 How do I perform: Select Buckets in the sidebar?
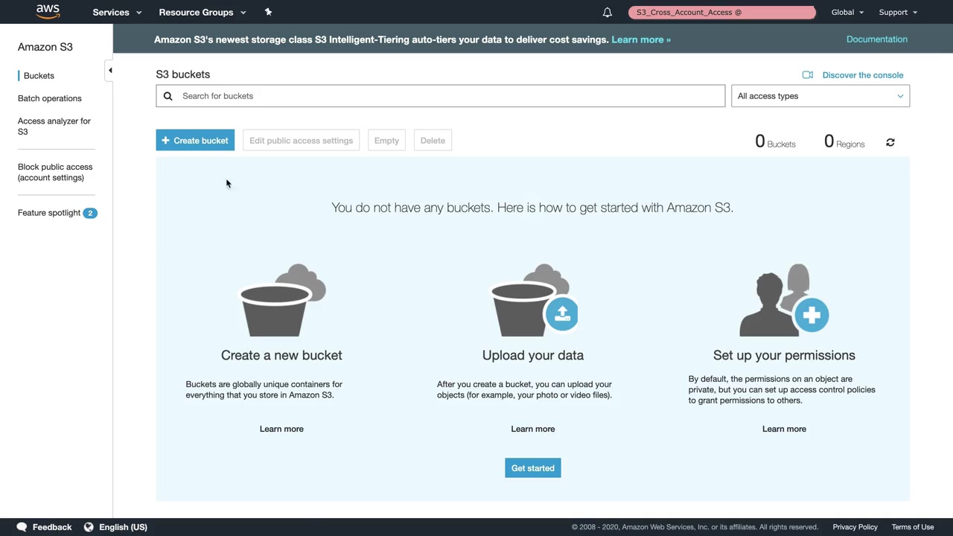pos(39,76)
